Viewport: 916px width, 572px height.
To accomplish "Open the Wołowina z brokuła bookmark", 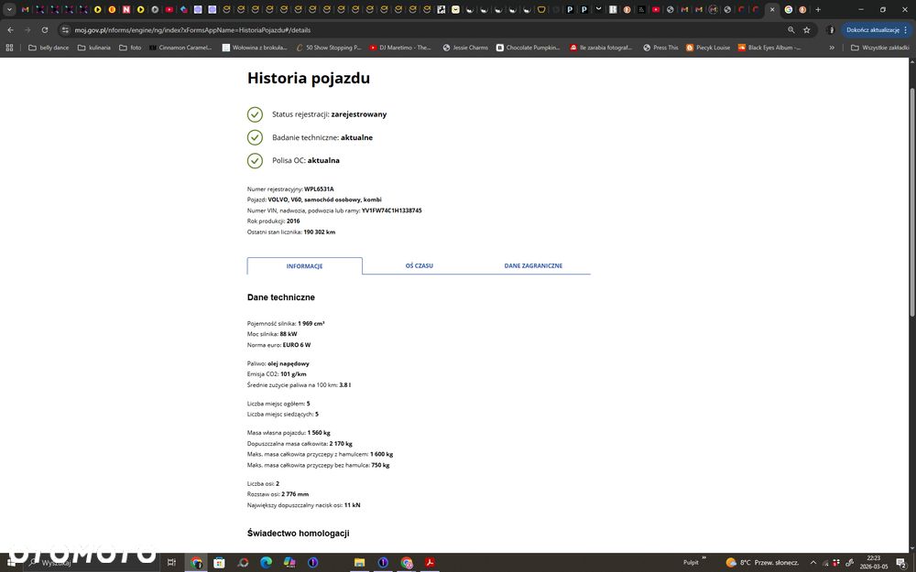I will [x=255, y=48].
